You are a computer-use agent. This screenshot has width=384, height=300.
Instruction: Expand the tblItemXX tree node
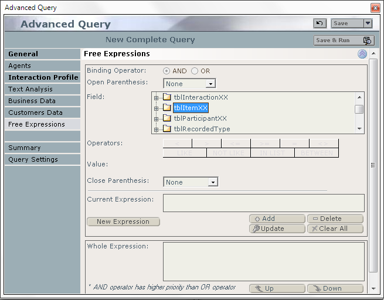point(157,108)
